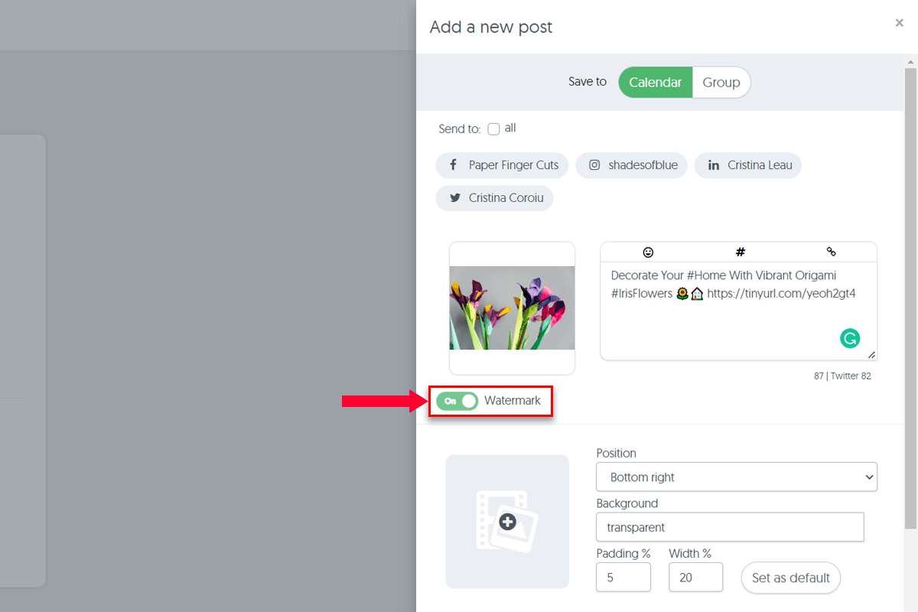Click the Background color field
The image size is (918, 612).
pyautogui.click(x=730, y=527)
